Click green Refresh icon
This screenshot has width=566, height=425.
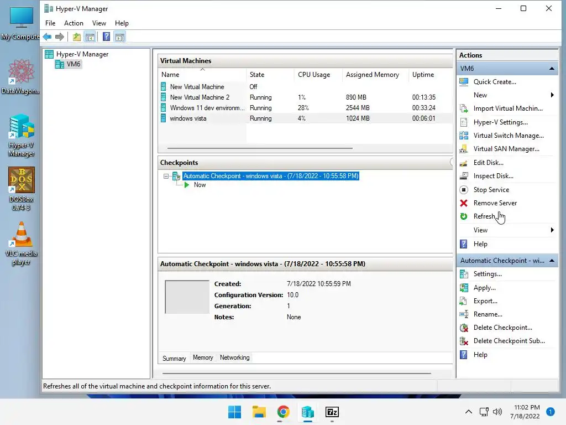pyautogui.click(x=464, y=216)
